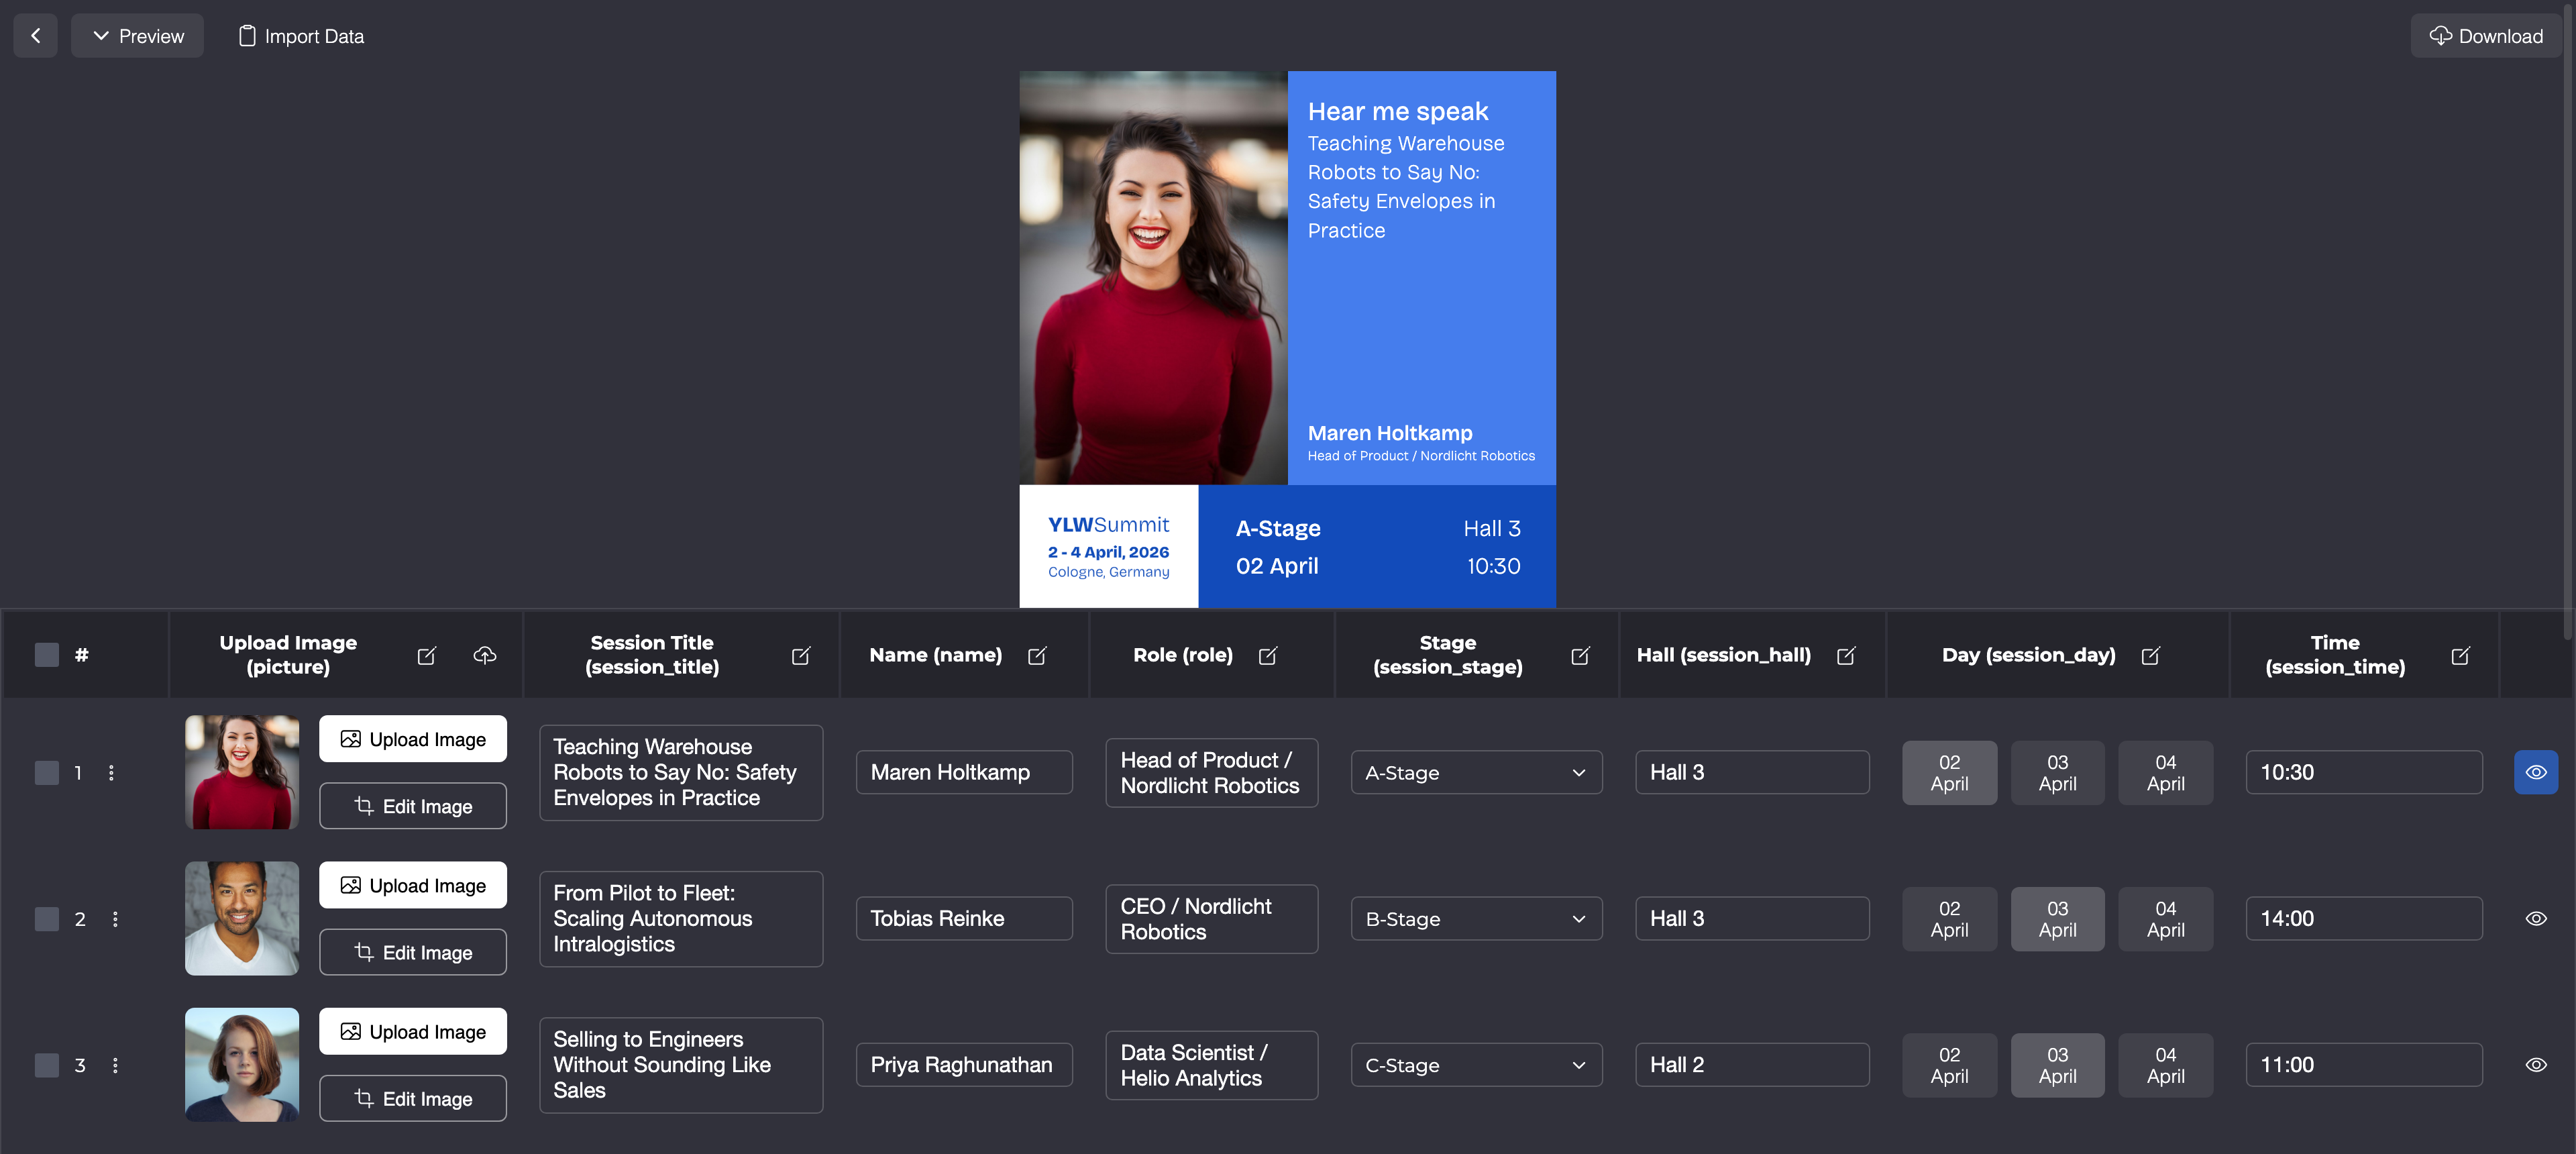Viewport: 2576px width, 1154px height.
Task: Click the 14:00 time field
Action: pyautogui.click(x=2364, y=919)
